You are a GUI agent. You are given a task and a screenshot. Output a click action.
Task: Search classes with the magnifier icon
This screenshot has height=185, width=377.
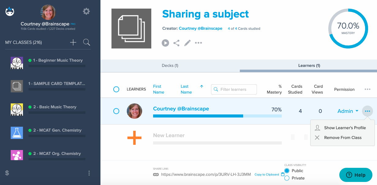tap(87, 42)
